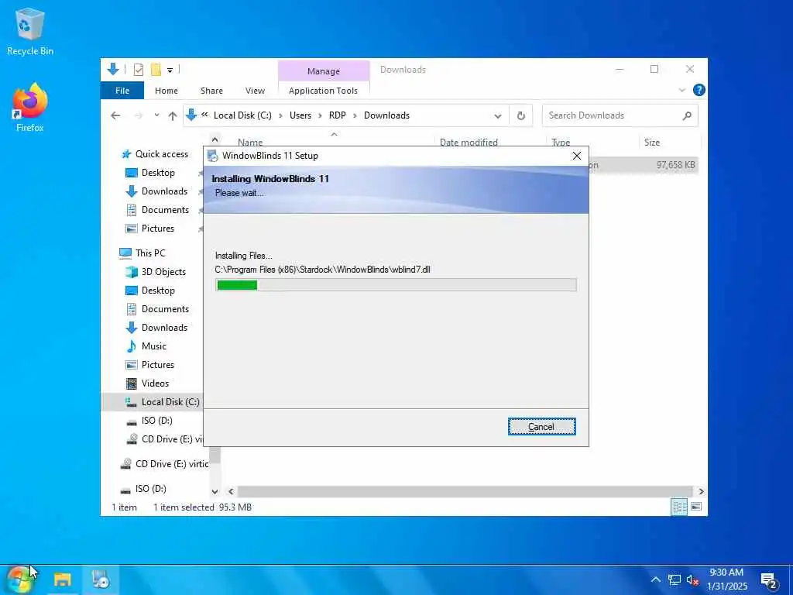Switch to the Home ribbon tab

click(166, 91)
